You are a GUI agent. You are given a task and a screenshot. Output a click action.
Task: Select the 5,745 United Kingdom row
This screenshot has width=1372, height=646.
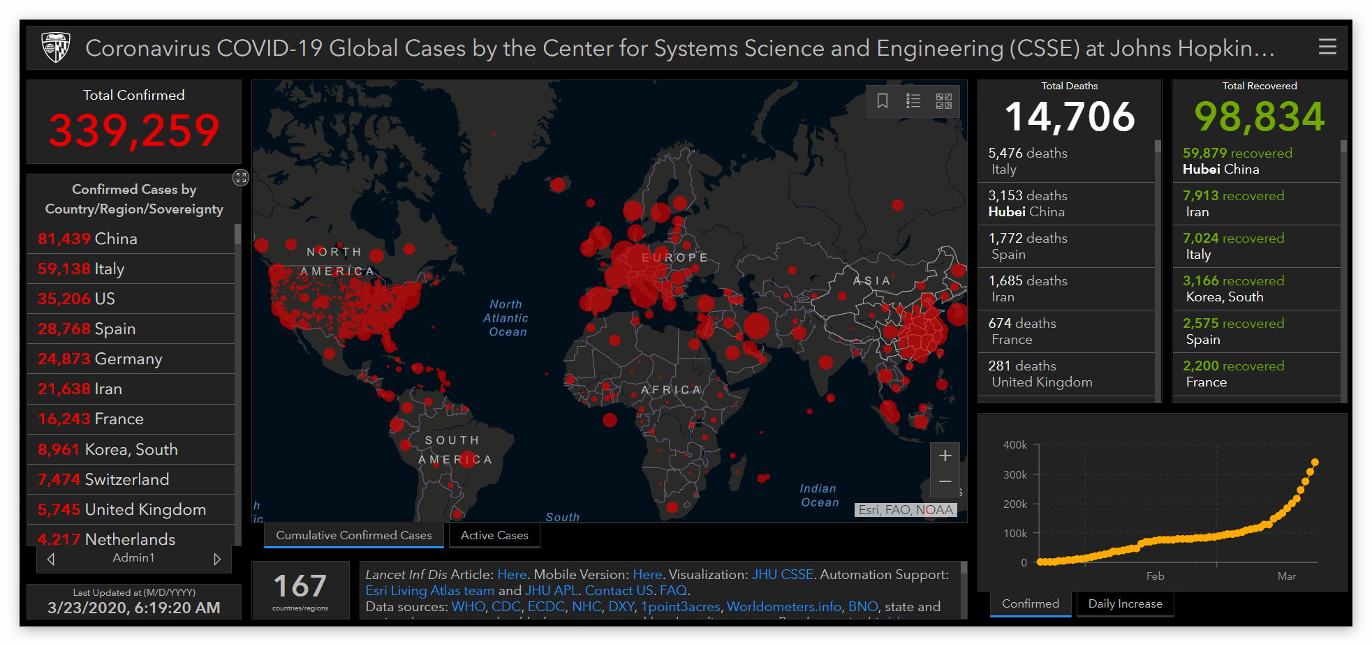pos(131,509)
